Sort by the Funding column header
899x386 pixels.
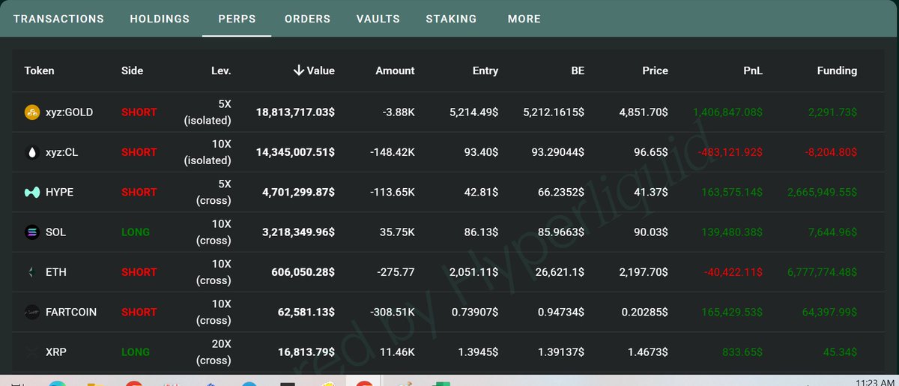(x=837, y=70)
